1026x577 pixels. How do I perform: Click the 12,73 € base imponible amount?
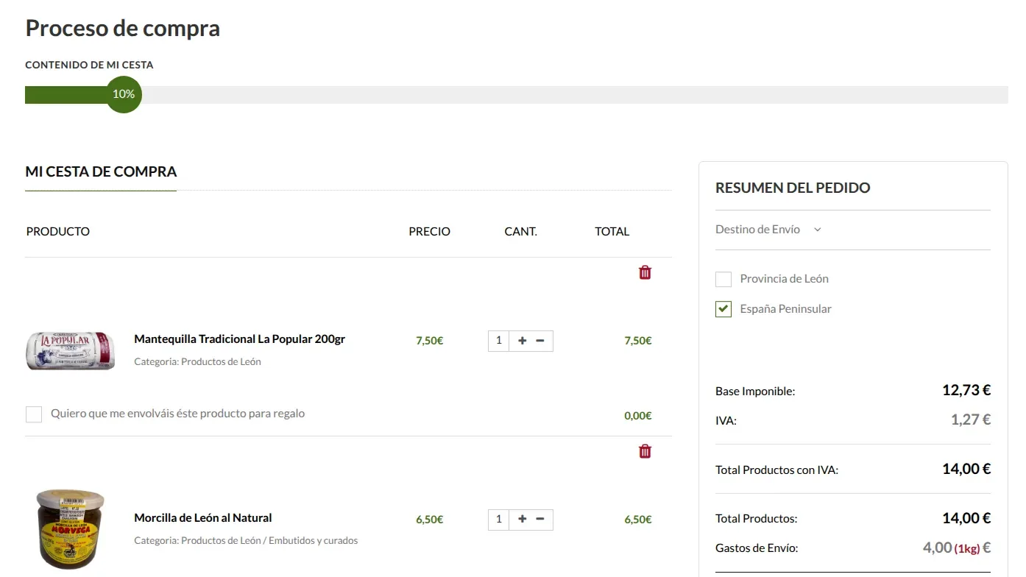pyautogui.click(x=966, y=390)
